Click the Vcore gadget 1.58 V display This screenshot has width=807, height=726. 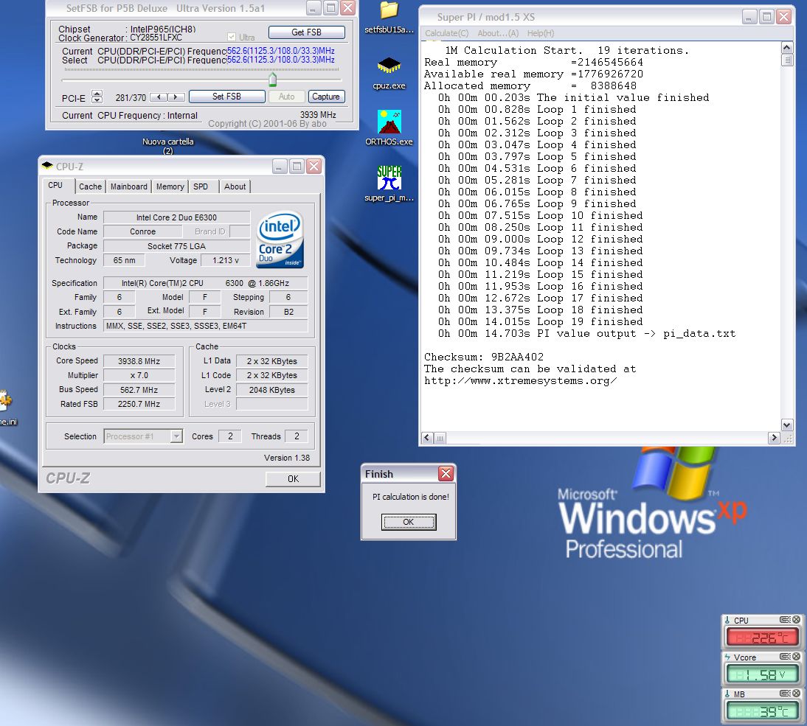763,675
